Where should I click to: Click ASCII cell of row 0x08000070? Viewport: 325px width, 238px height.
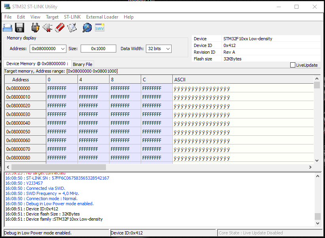click(243, 149)
